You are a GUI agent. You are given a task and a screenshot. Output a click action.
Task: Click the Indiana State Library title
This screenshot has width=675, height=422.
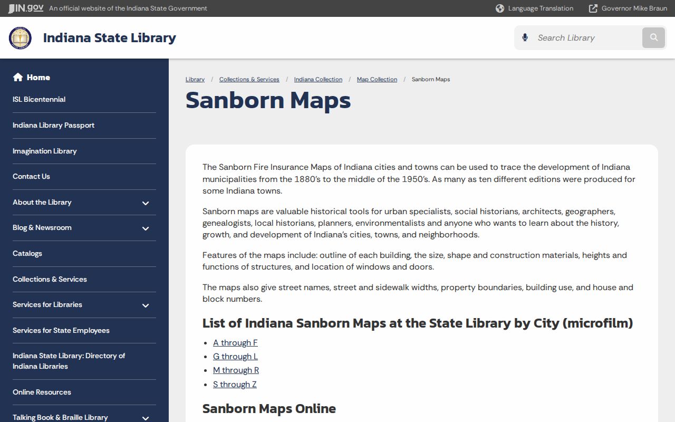point(110,37)
